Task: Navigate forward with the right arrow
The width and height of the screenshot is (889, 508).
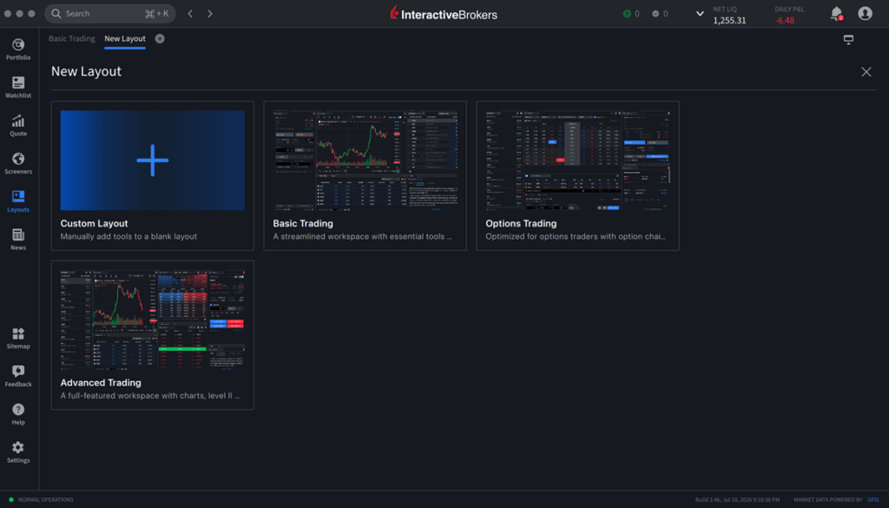Action: point(210,14)
